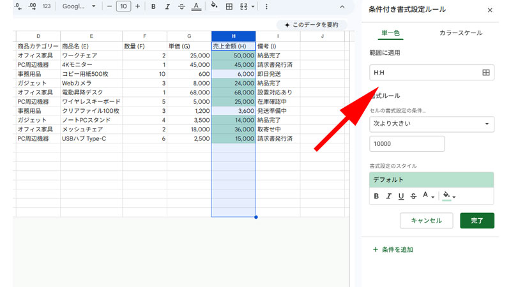Select header cell 単価 (G)

pyautogui.click(x=189, y=46)
